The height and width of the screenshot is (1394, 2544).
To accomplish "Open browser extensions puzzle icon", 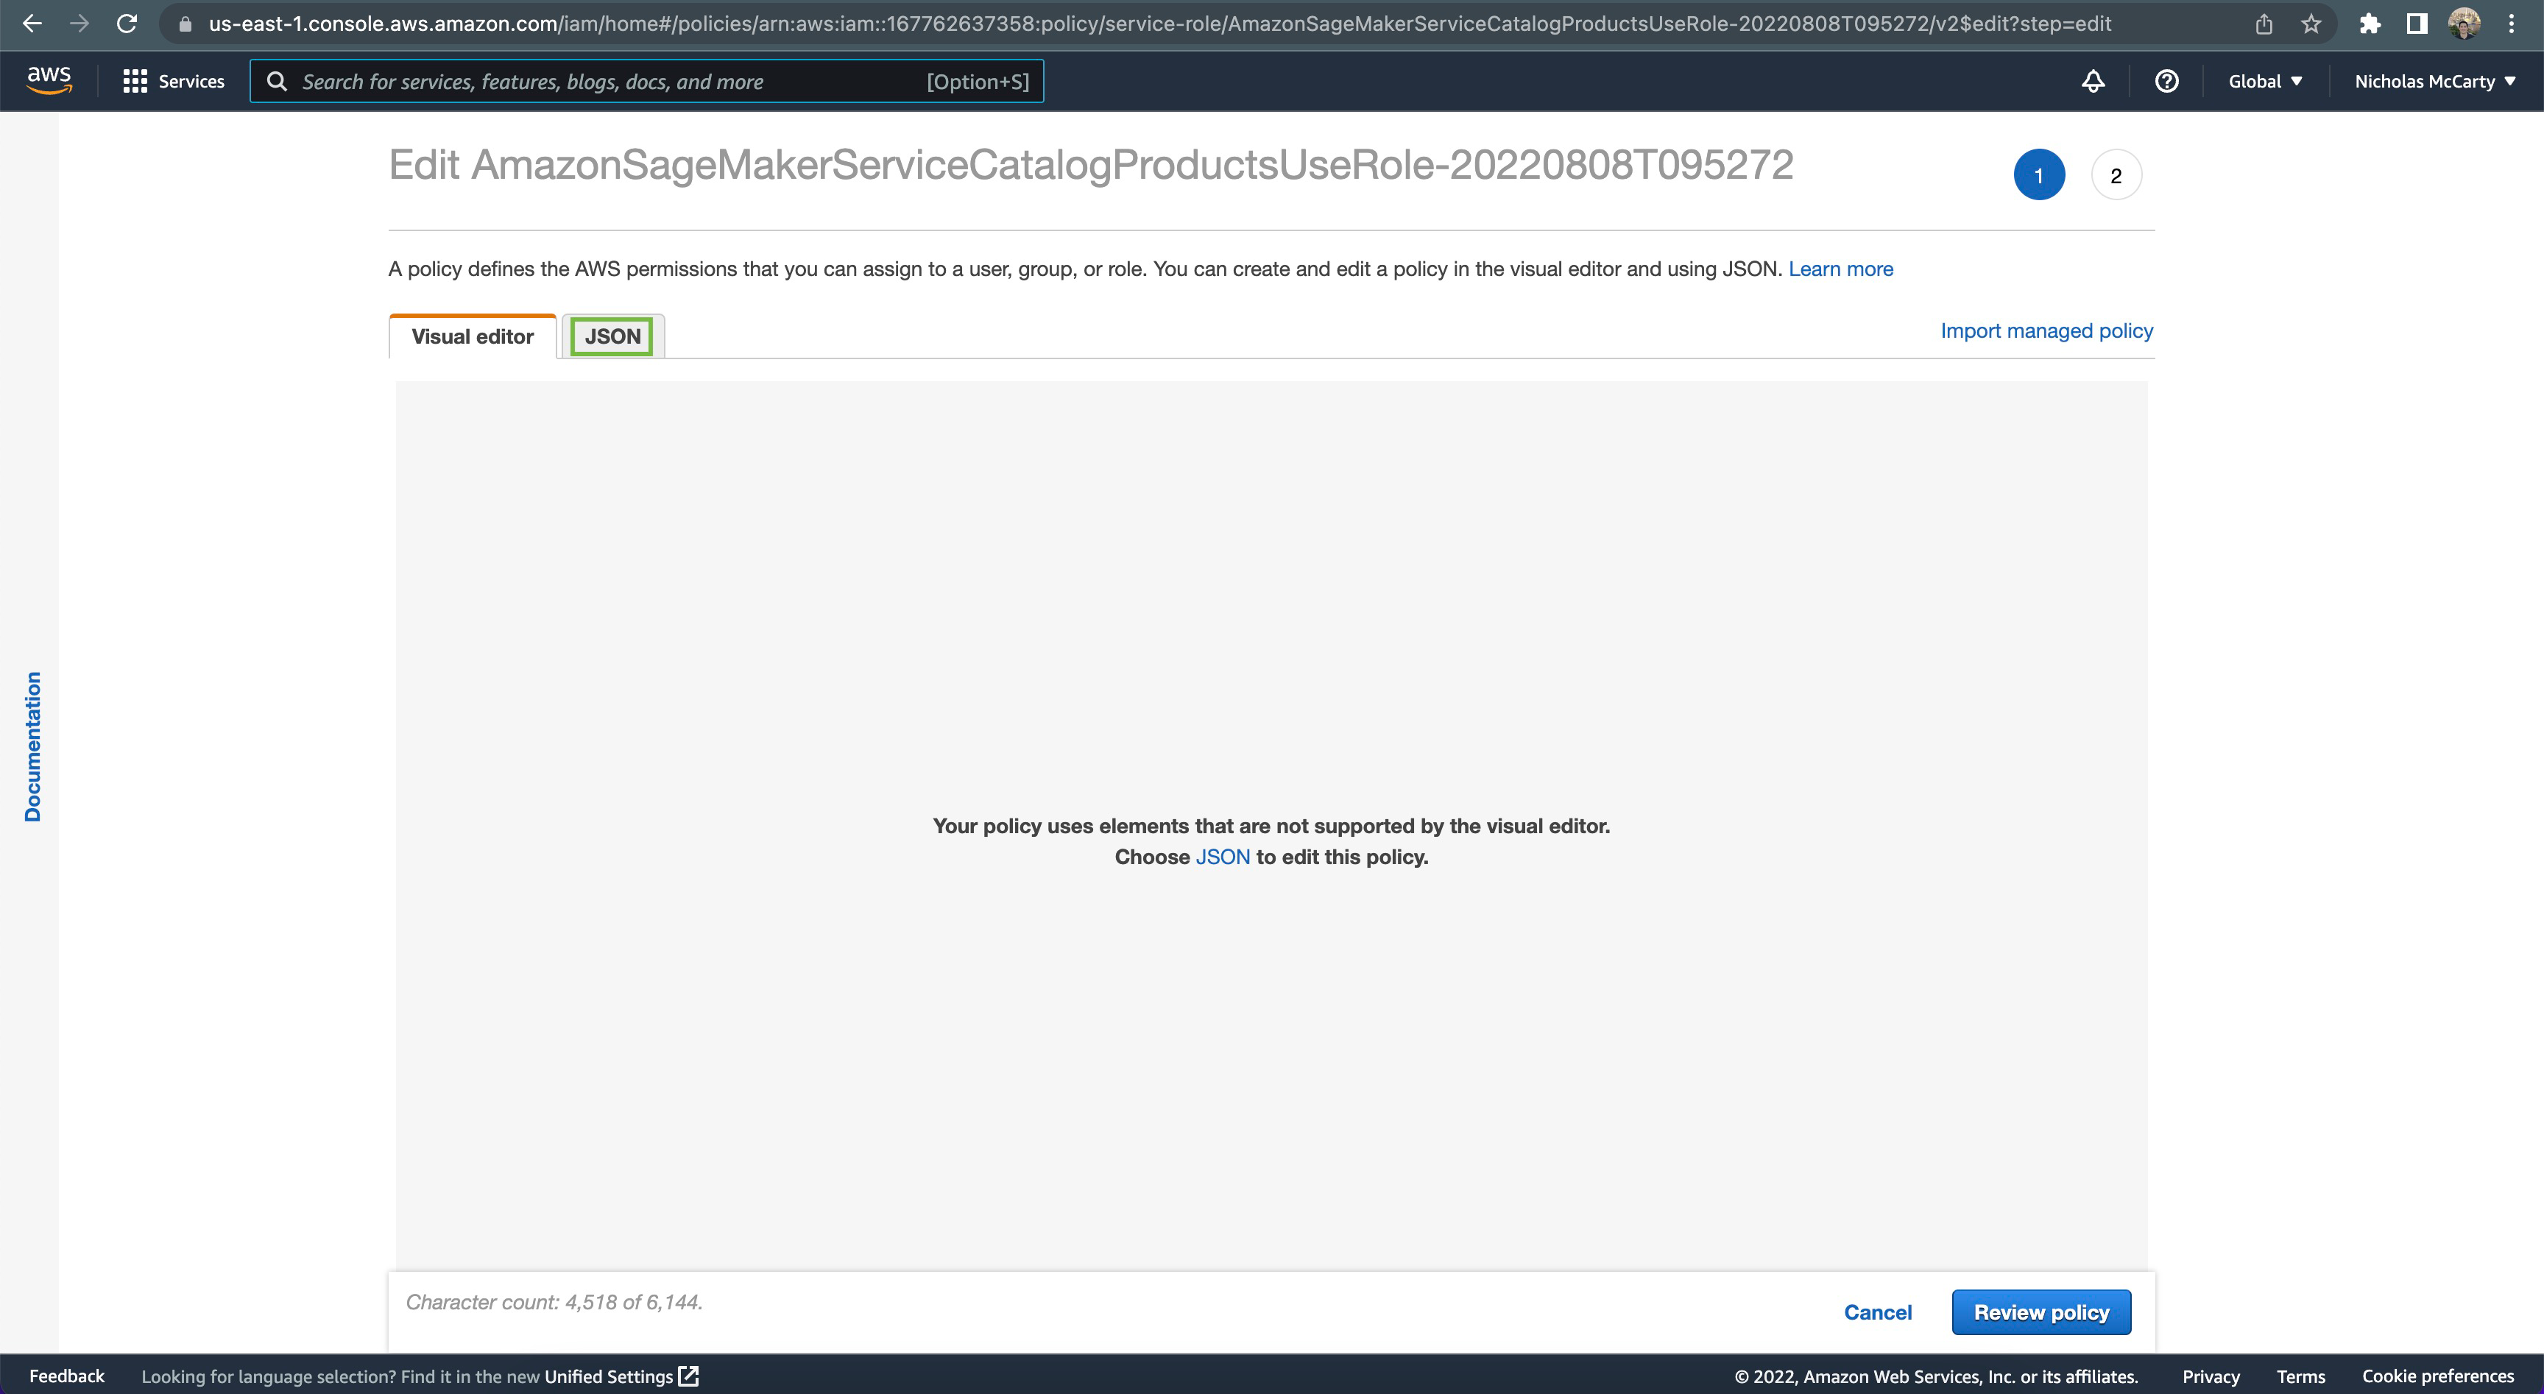I will point(2370,24).
